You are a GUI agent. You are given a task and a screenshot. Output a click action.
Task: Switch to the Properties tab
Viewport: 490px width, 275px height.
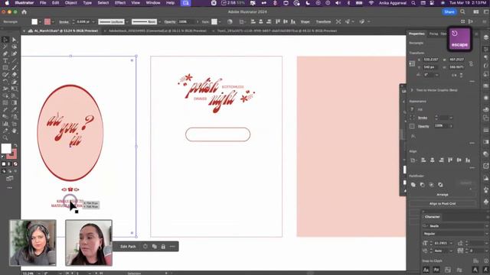pos(416,34)
